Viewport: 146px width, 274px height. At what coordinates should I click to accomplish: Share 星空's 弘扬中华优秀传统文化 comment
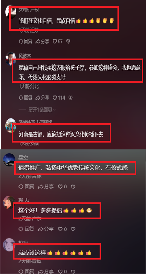46,186
